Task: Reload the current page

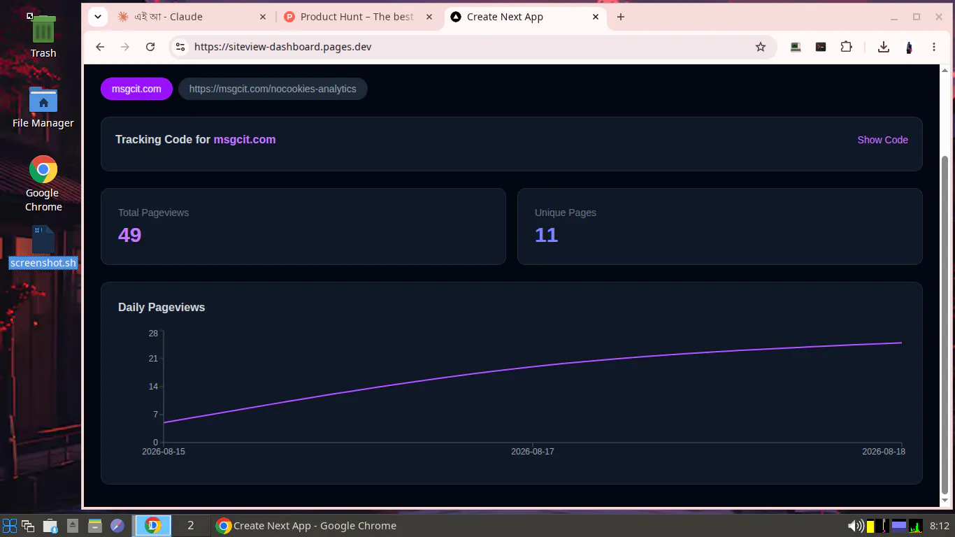Action: (x=150, y=47)
